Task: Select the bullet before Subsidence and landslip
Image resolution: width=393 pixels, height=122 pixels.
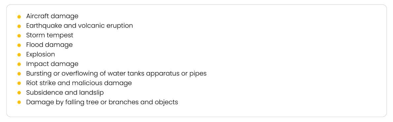Action: point(19,93)
